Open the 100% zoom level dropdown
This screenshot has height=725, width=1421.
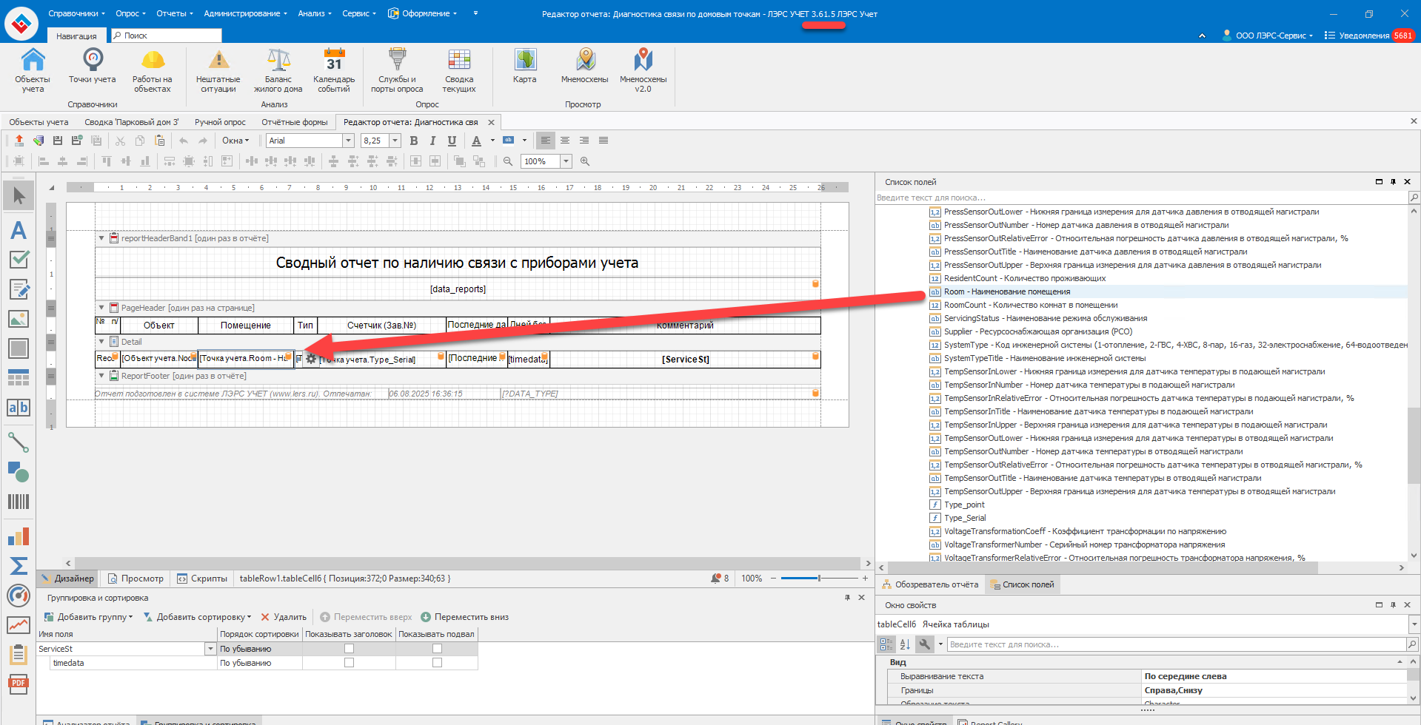[566, 161]
